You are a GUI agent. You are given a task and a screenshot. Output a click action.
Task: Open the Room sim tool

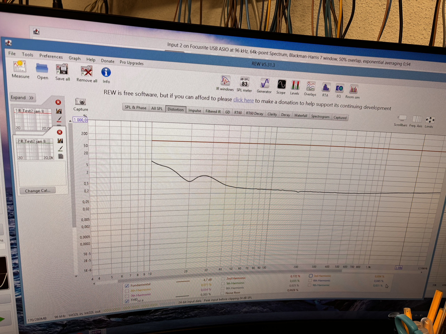click(353, 89)
